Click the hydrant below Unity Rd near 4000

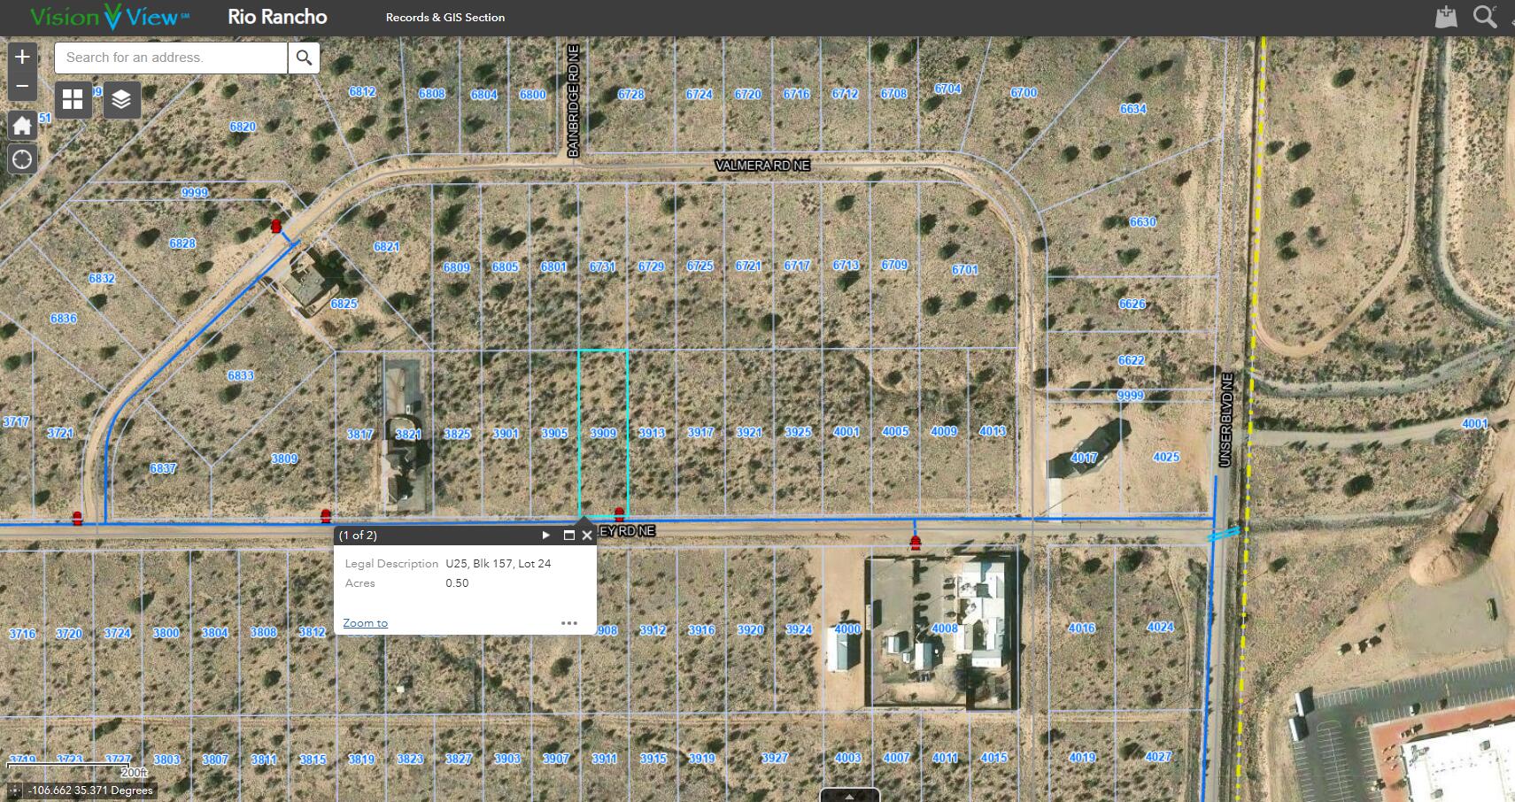[915, 543]
